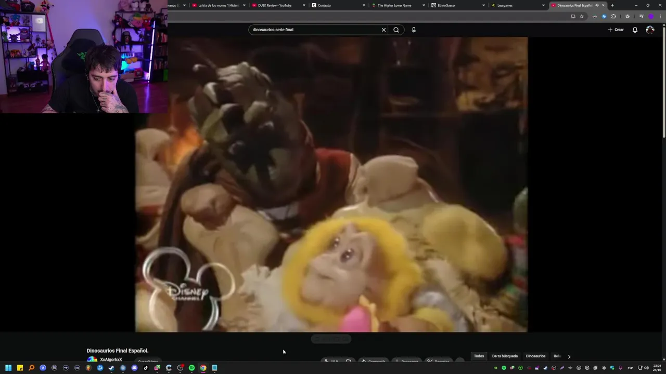This screenshot has width=666, height=374.
Task: Open Steam from the taskbar
Action: [111, 368]
